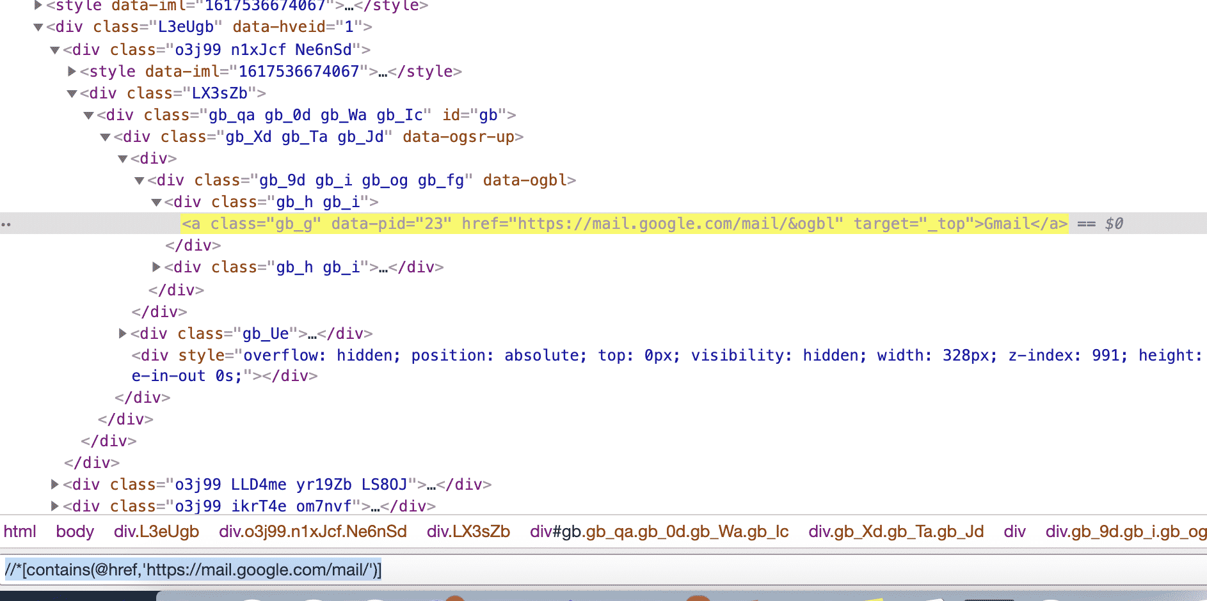Click inside the XPath search field
This screenshot has width=1207, height=601.
(192, 570)
